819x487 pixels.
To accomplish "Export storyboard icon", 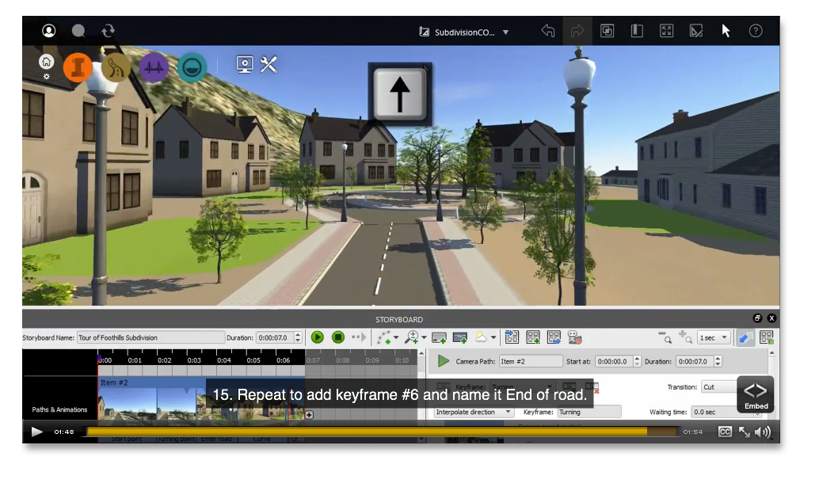I will point(554,337).
